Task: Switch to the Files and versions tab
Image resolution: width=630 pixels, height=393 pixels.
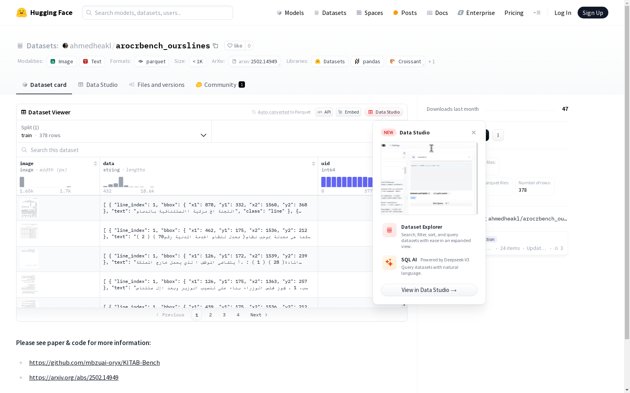Action: click(x=157, y=85)
